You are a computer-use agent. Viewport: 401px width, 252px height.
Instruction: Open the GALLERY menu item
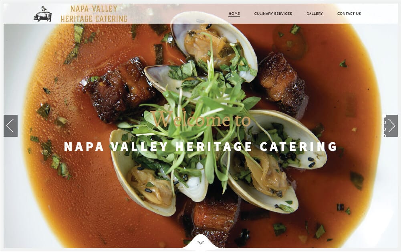pos(314,14)
